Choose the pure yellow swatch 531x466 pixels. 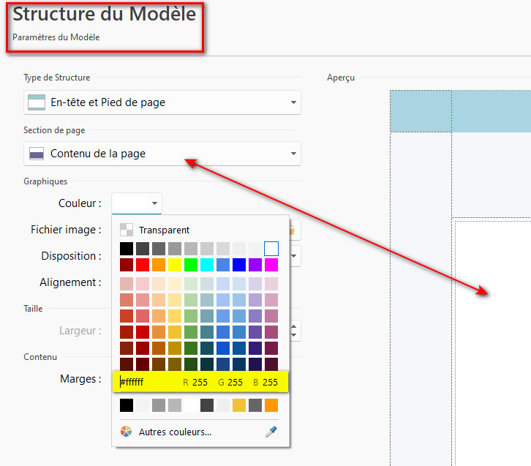pyautogui.click(x=175, y=264)
